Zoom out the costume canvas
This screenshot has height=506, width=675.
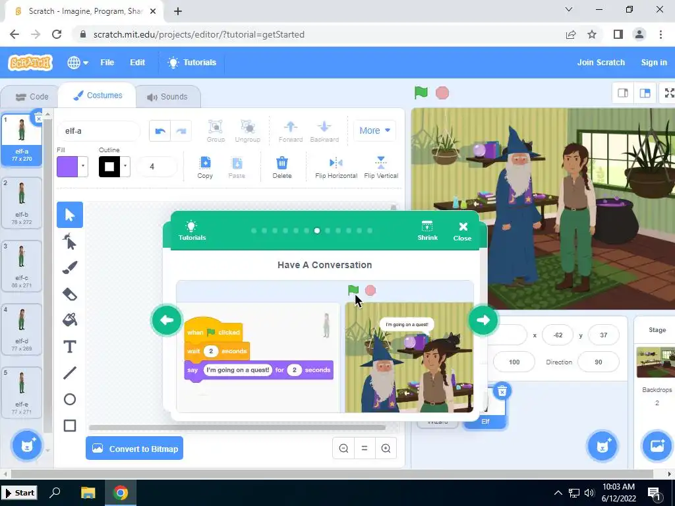coord(343,448)
